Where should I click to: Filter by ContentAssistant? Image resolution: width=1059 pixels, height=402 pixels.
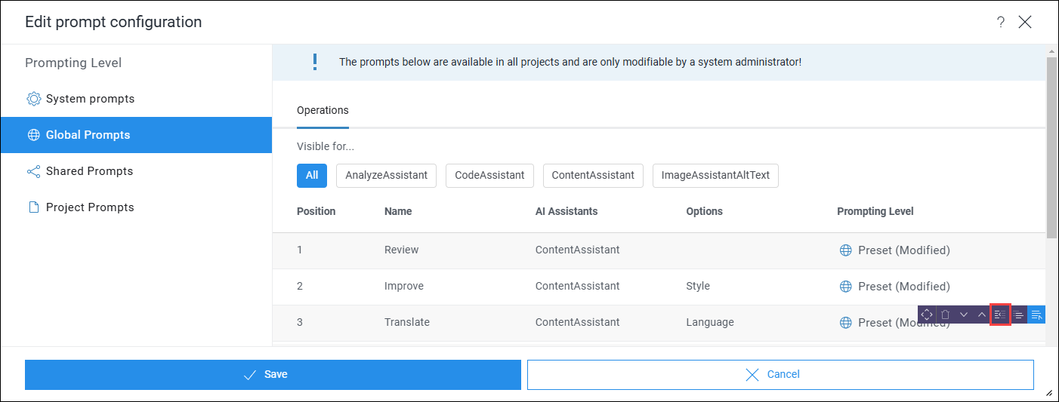coord(593,175)
